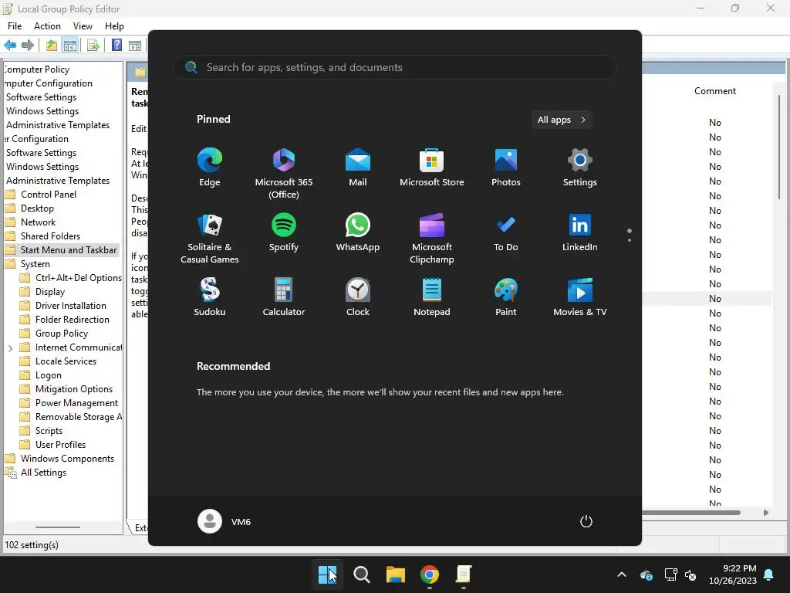Select Folder Redirection in tree
The width and height of the screenshot is (790, 593).
[x=72, y=319]
